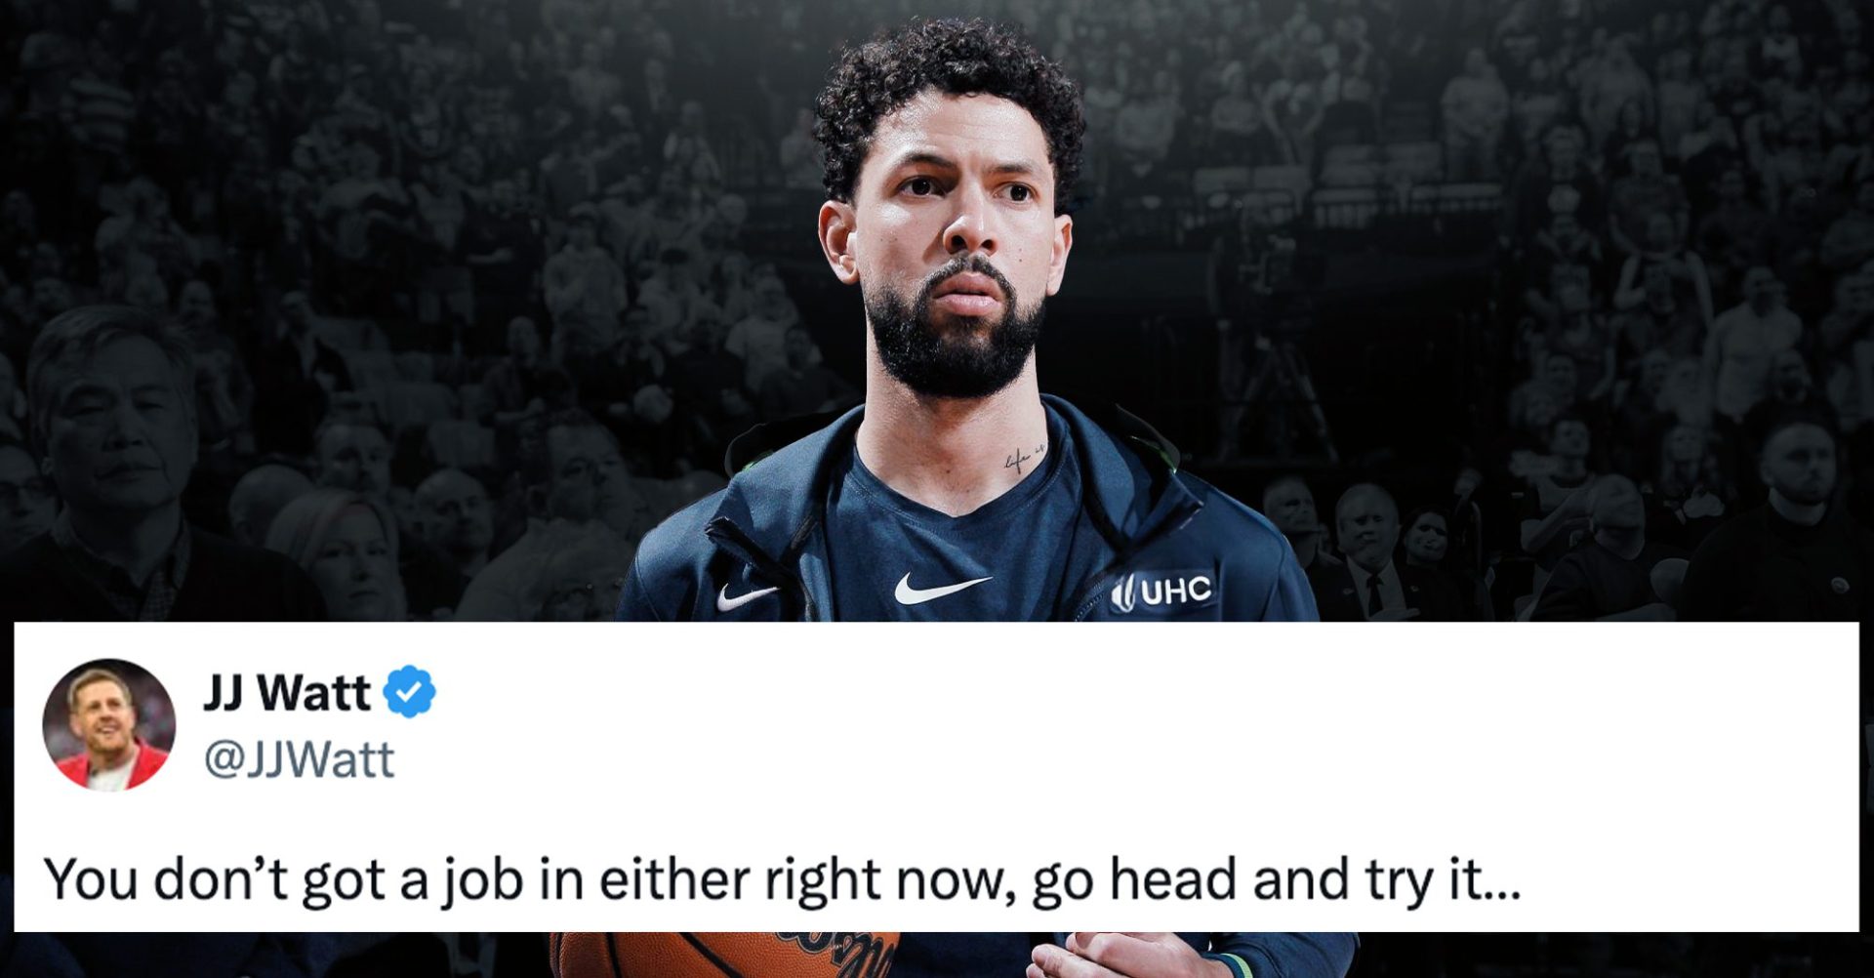Viewport: 1874px width, 978px height.
Task: Click the JJ Watt display name
Action: (x=286, y=693)
